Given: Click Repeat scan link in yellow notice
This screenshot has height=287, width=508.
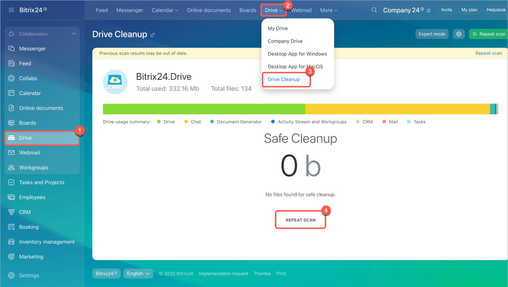Looking at the screenshot, I should tap(489, 53).
